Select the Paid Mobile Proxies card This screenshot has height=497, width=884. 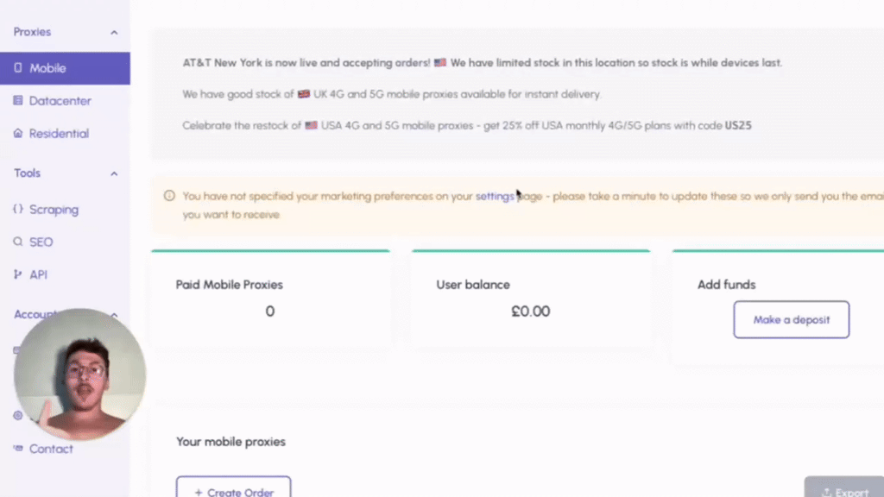[x=269, y=298]
